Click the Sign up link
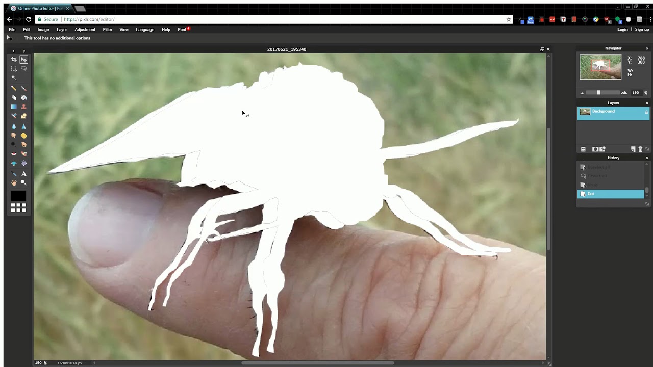Screen dimensions: 653x367 pos(642,30)
